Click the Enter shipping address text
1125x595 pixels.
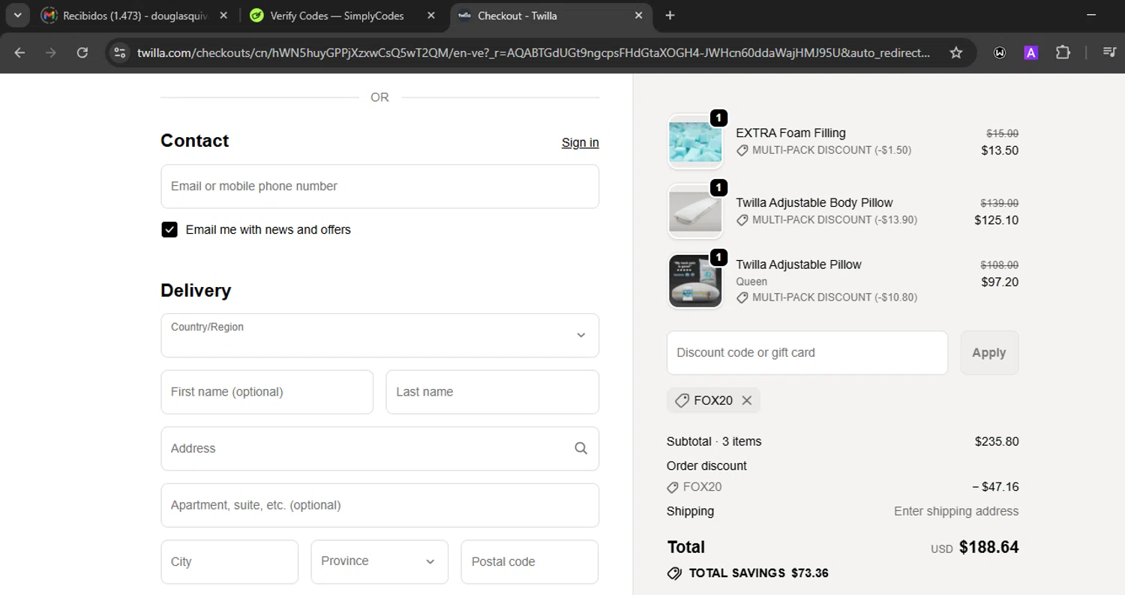pos(956,511)
